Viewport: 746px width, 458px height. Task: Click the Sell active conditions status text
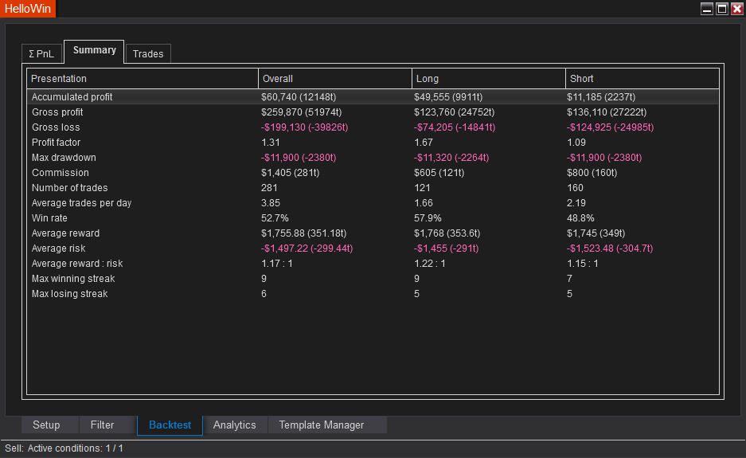64,448
